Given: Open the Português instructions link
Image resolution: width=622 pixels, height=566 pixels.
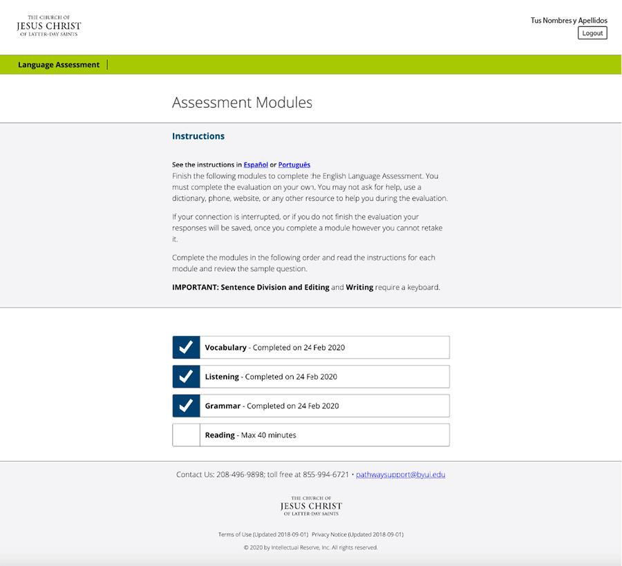Looking at the screenshot, I should (x=294, y=164).
